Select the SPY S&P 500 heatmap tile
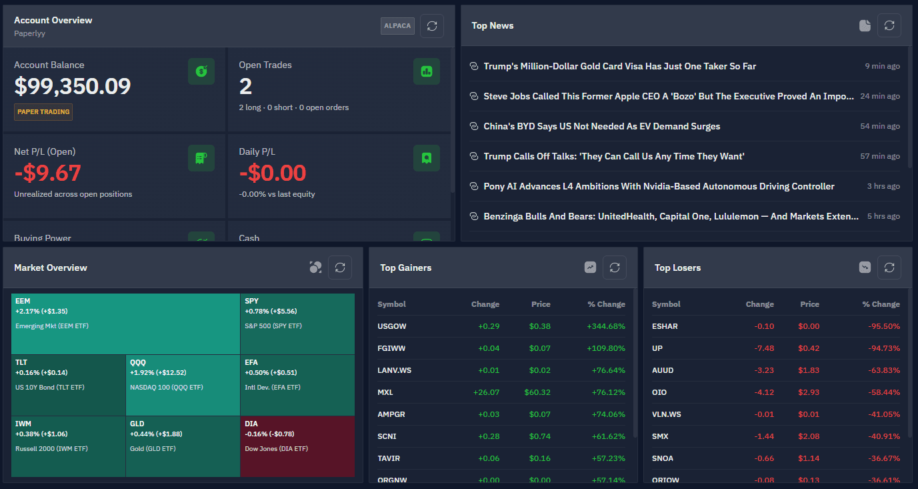The image size is (918, 489). pyautogui.click(x=297, y=324)
